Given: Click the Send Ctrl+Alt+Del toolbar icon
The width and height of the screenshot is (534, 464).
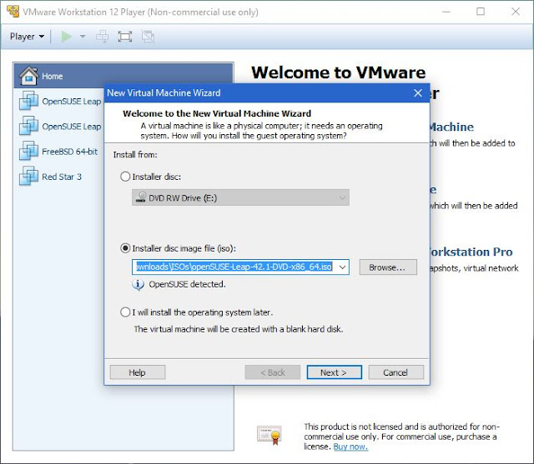Looking at the screenshot, I should pos(102,37).
